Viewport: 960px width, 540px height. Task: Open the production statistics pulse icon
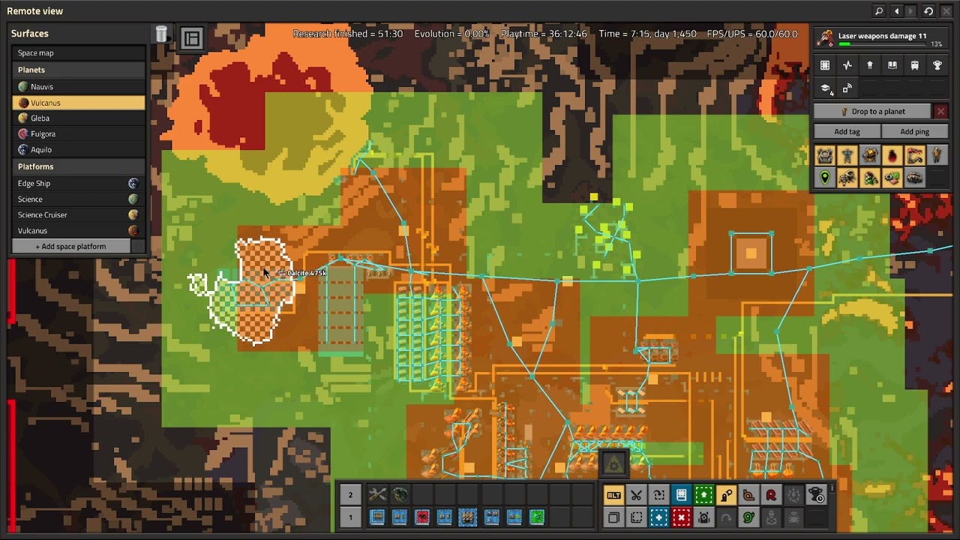click(x=847, y=65)
